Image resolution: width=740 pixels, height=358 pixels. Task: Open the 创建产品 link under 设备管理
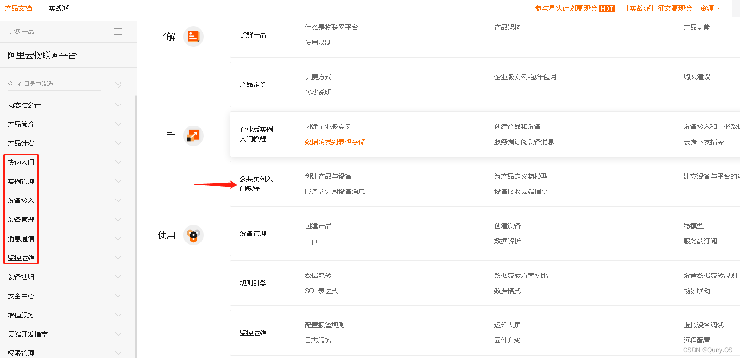tap(318, 226)
